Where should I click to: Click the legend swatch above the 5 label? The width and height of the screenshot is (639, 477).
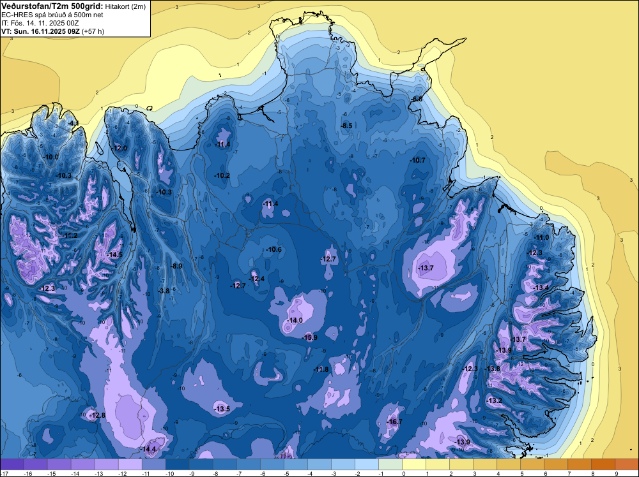click(532, 464)
